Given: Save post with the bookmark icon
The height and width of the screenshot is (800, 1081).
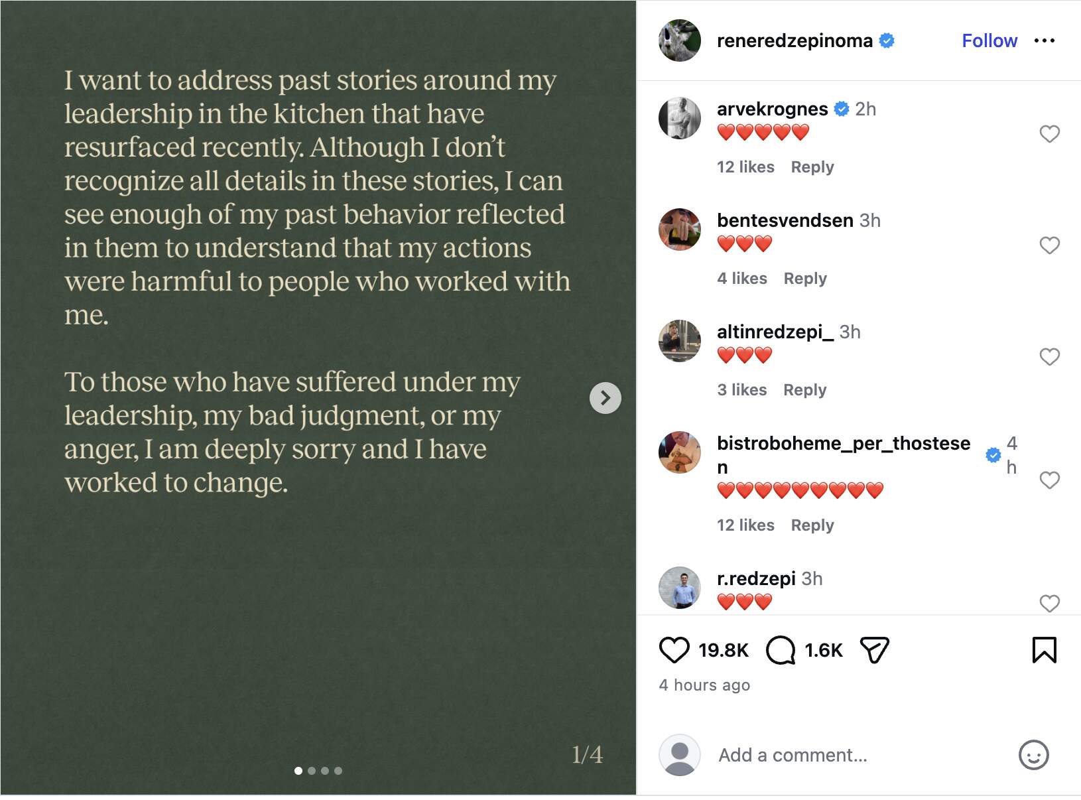Looking at the screenshot, I should click(x=1044, y=650).
